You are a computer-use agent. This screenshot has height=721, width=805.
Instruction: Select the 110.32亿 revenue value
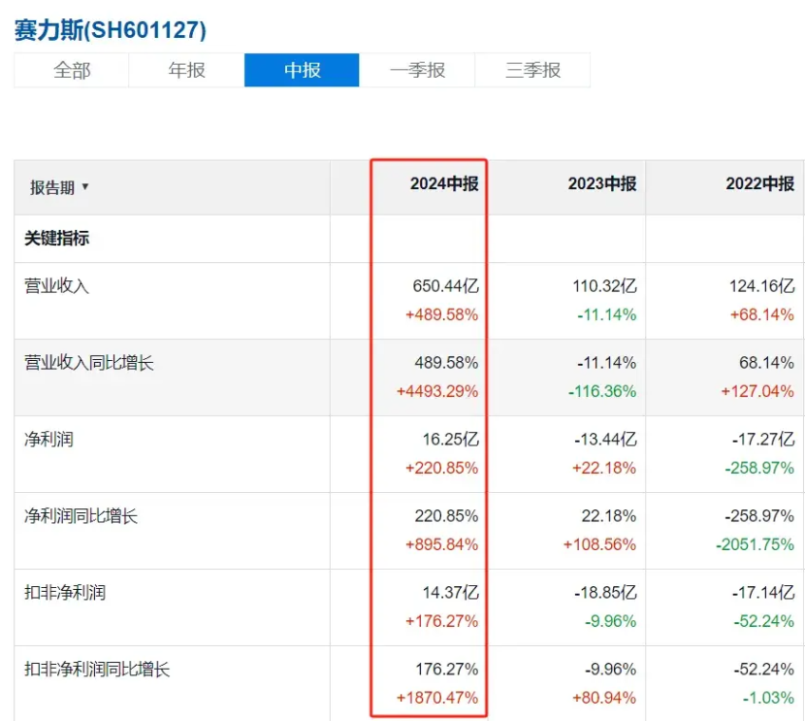click(x=605, y=286)
